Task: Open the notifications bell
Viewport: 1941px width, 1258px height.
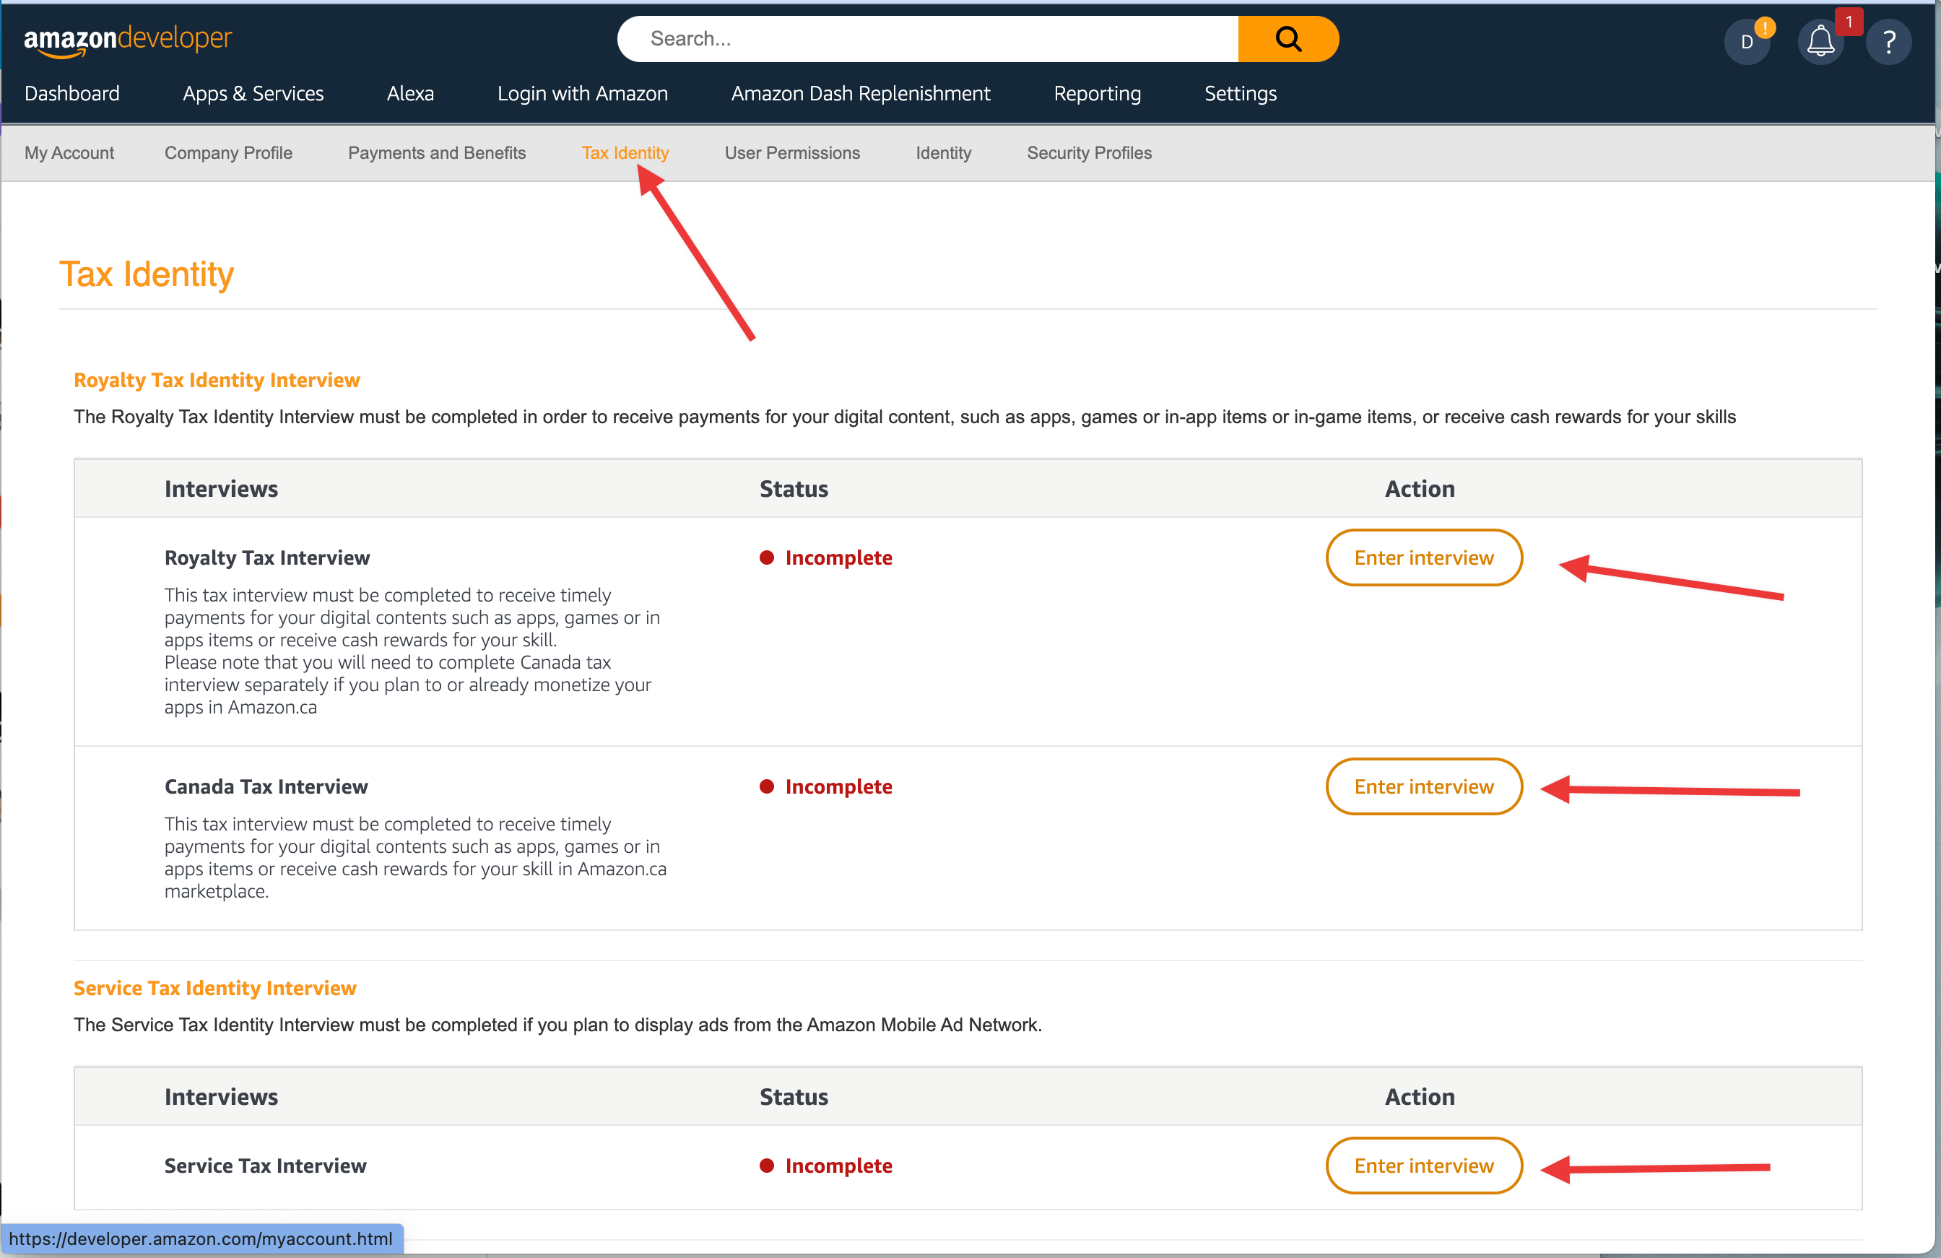Action: [1820, 40]
